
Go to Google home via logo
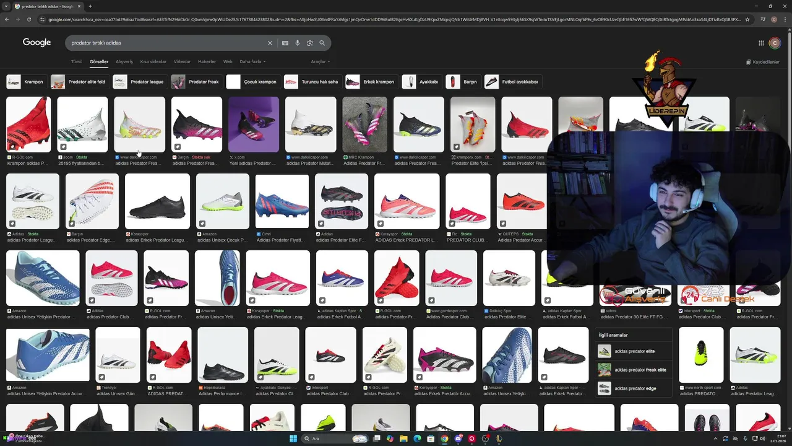coord(37,43)
